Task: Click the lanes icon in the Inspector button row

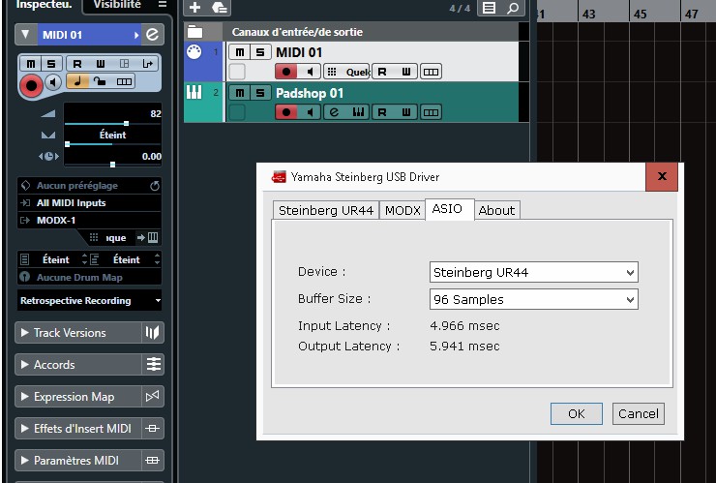Action: [x=124, y=82]
